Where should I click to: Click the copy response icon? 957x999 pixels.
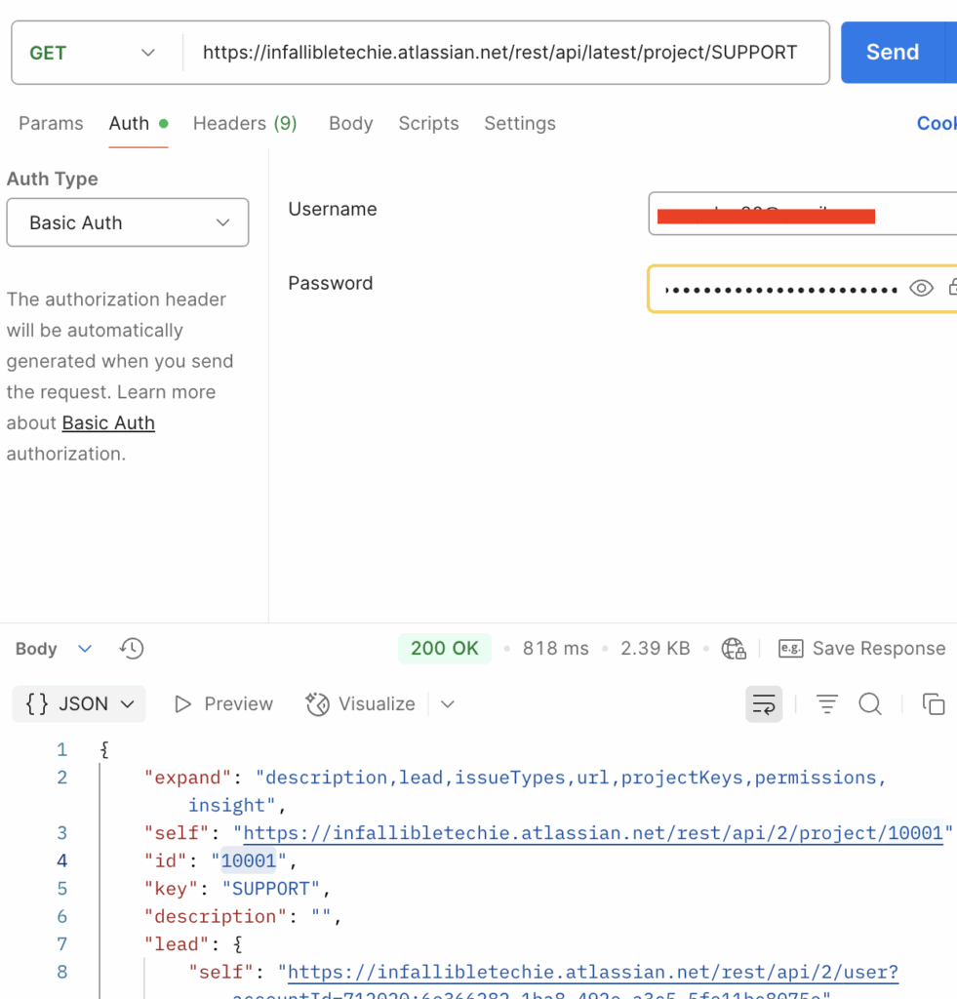tap(934, 704)
